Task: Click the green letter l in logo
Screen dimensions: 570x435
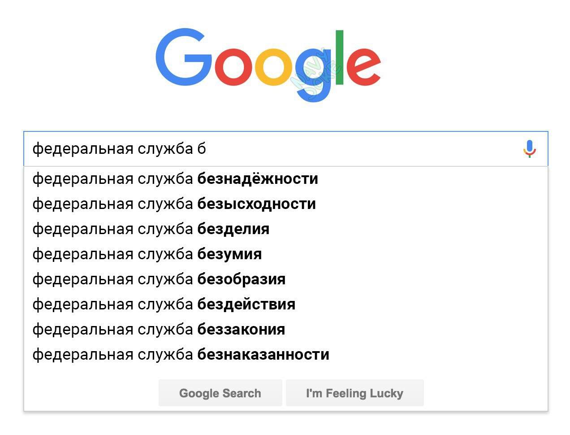Action: click(x=339, y=57)
